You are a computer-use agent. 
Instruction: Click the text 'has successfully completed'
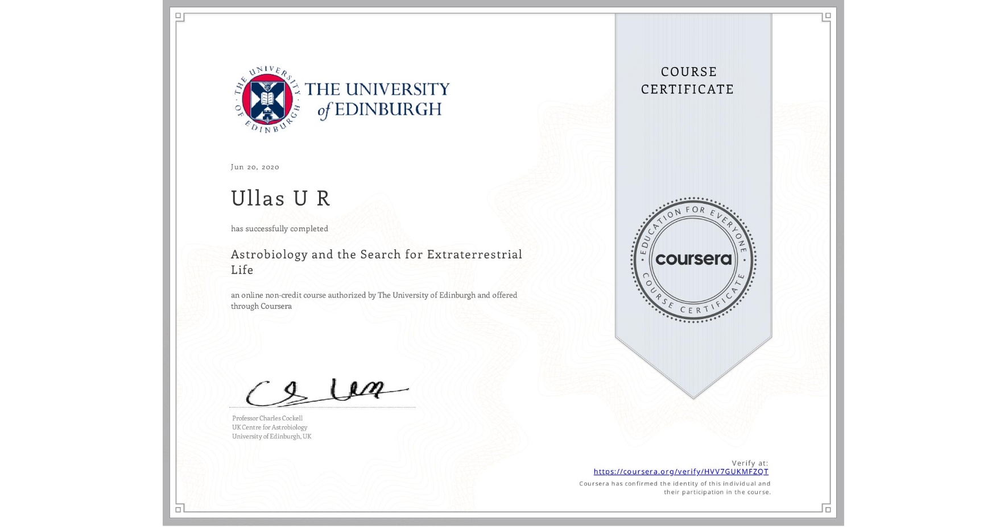(x=279, y=228)
